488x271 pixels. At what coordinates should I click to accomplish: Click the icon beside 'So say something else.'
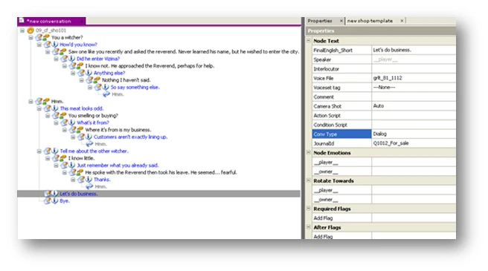(101, 88)
